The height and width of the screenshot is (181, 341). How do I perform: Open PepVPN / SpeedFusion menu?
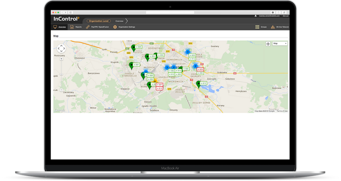[98, 27]
